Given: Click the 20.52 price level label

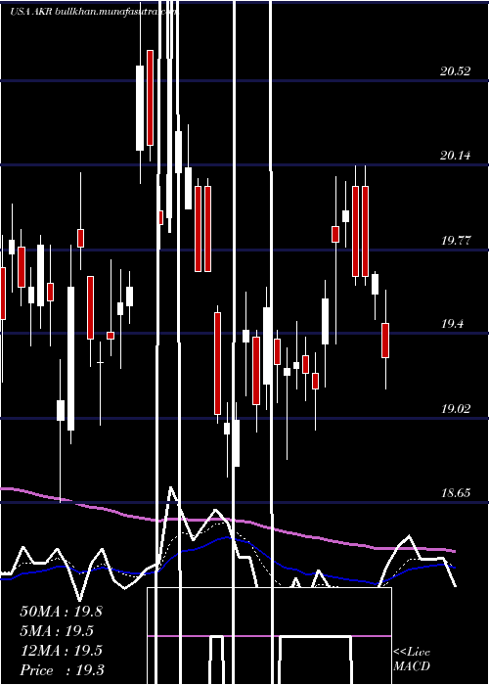Looking at the screenshot, I should [x=456, y=71].
